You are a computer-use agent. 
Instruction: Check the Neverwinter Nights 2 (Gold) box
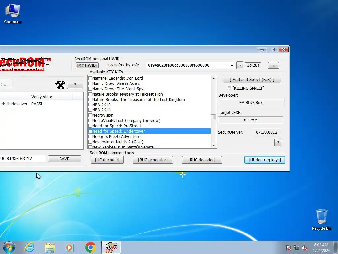(90, 142)
